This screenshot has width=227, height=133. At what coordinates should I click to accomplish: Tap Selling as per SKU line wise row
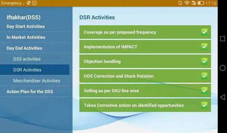(x=145, y=90)
